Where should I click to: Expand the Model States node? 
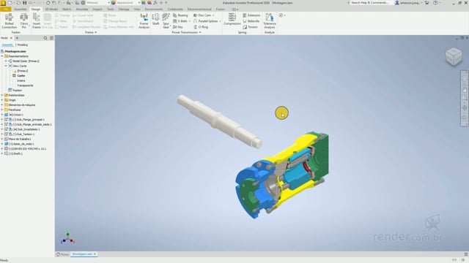pos(6,61)
